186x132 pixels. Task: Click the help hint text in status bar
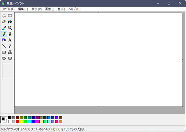pos(43,129)
